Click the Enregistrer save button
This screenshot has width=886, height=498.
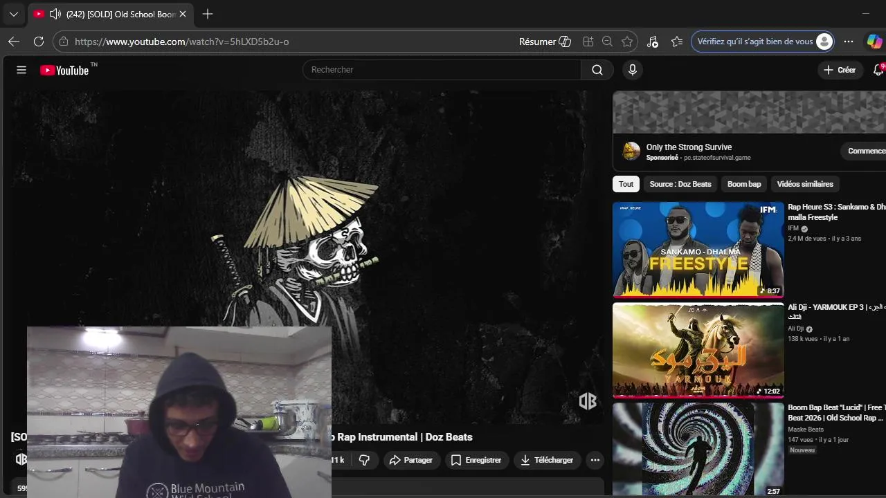click(x=476, y=460)
